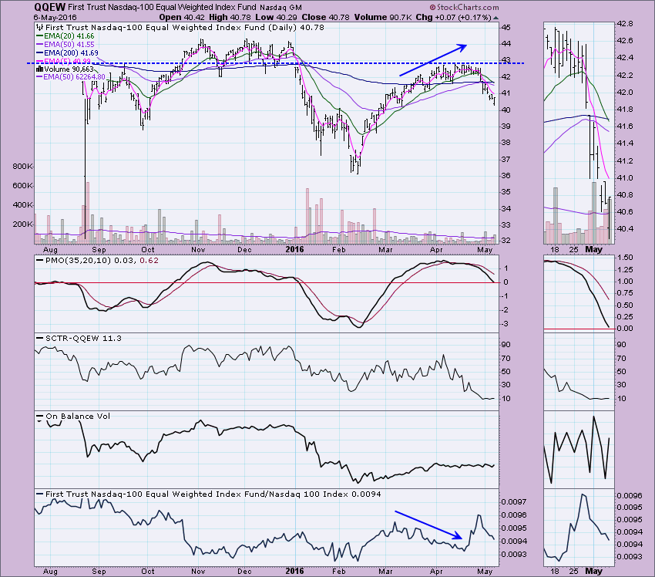Image resolution: width=655 pixels, height=577 pixels.
Task: Click the fund name in the chart header
Action: click(162, 8)
